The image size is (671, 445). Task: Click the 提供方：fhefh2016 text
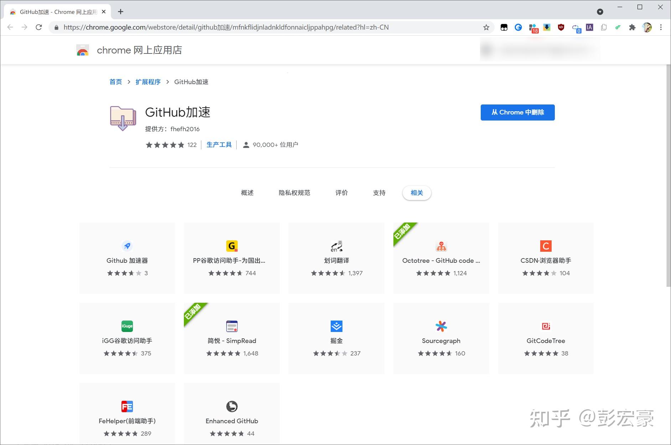point(172,129)
